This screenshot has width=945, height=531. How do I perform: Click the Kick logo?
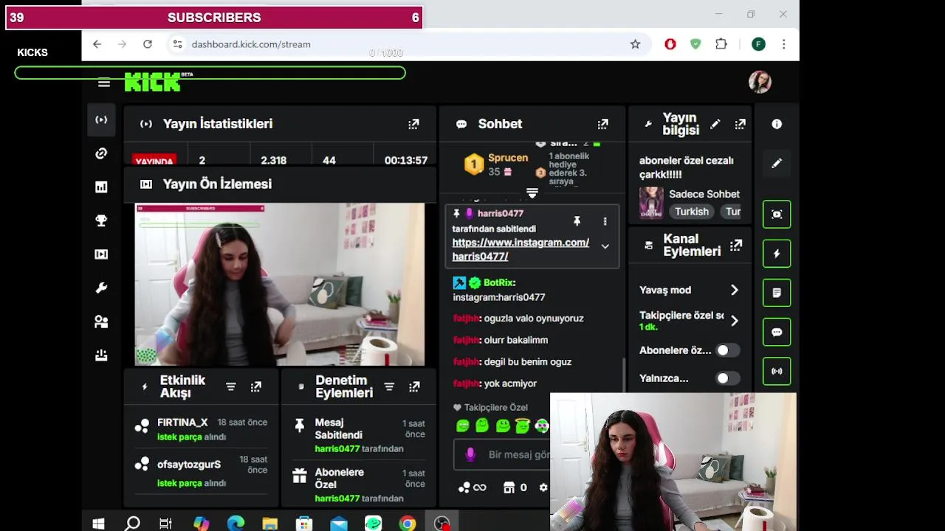153,82
